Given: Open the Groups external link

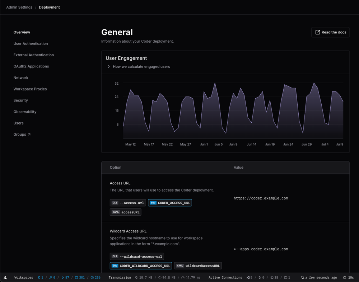Looking at the screenshot, I should coord(22,134).
